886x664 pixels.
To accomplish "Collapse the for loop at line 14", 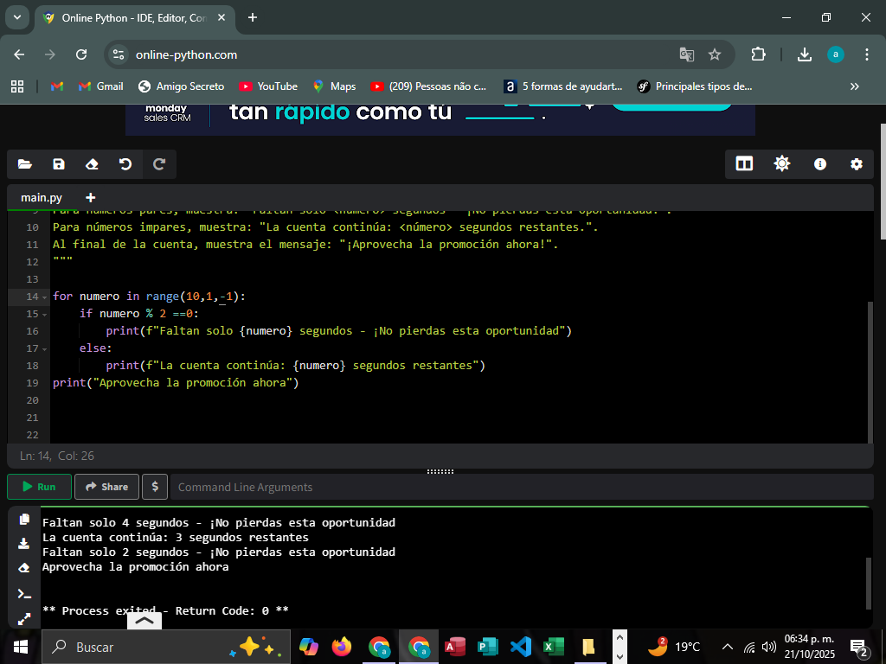I will 45,297.
